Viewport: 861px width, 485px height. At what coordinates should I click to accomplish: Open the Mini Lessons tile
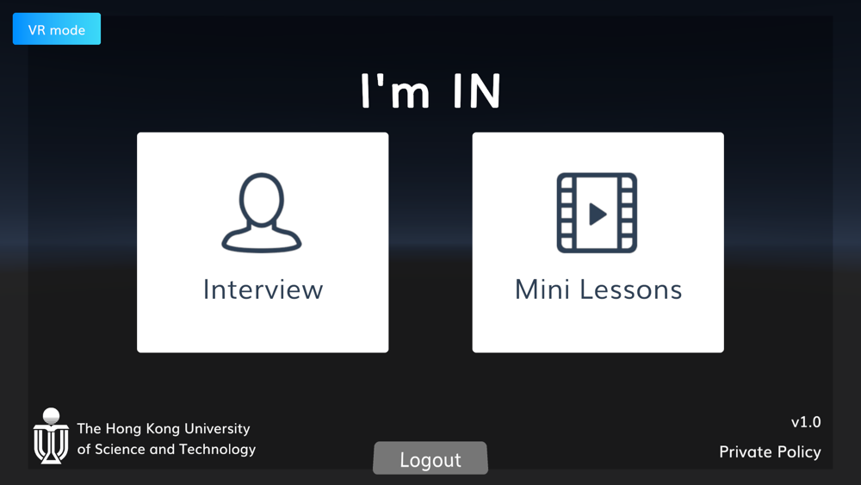pos(598,242)
